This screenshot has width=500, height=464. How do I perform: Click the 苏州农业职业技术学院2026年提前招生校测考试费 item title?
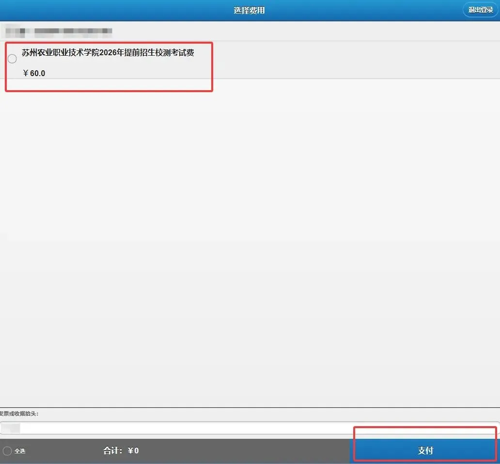(x=108, y=53)
